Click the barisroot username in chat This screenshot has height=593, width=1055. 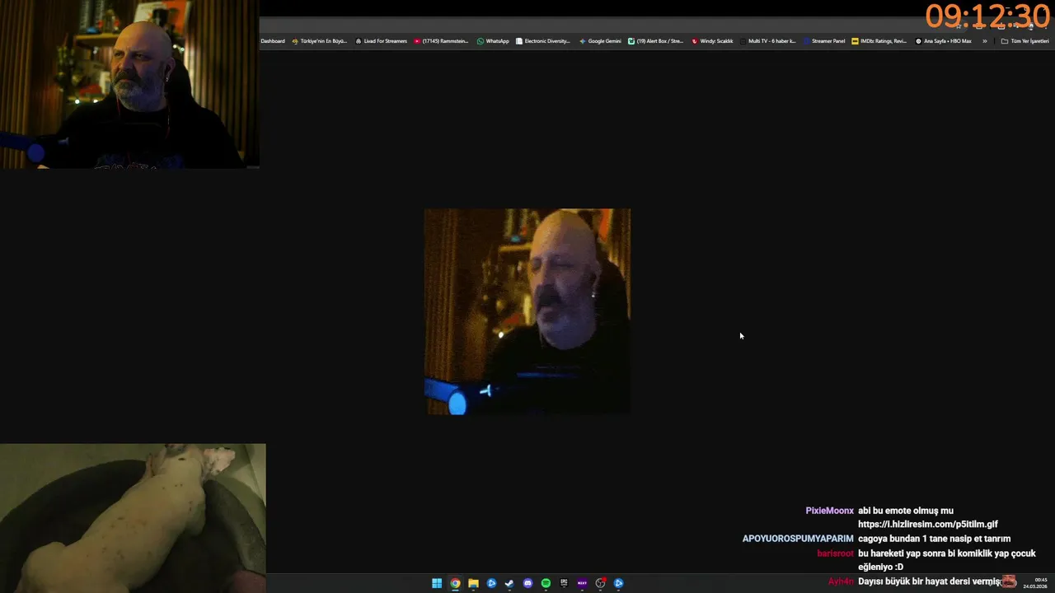[x=835, y=553]
